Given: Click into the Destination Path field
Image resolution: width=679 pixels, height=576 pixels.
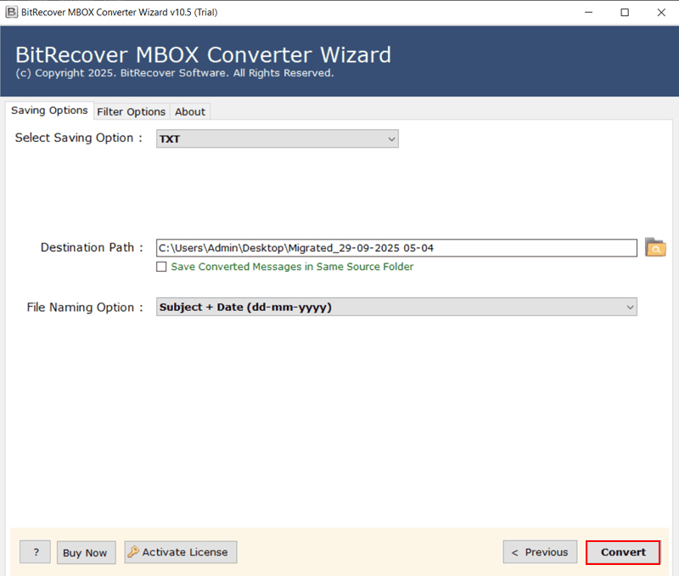Looking at the screenshot, I should [396, 248].
